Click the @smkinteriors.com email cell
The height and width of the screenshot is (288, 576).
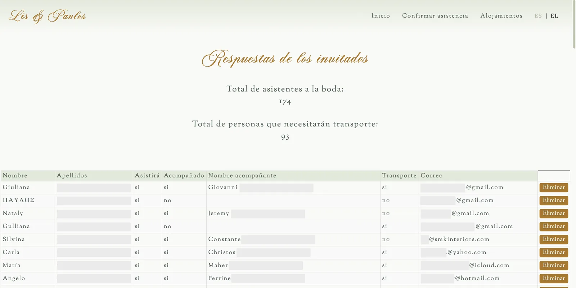[478, 239]
